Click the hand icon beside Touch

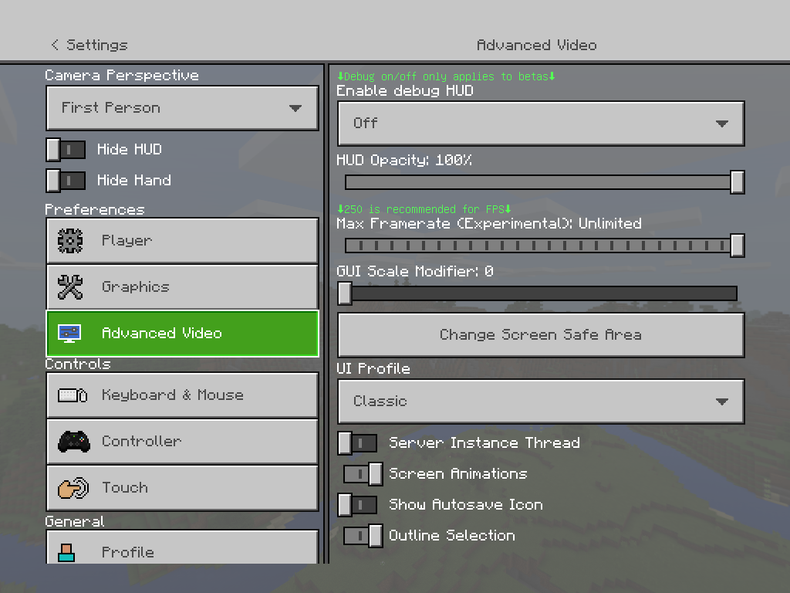point(73,488)
